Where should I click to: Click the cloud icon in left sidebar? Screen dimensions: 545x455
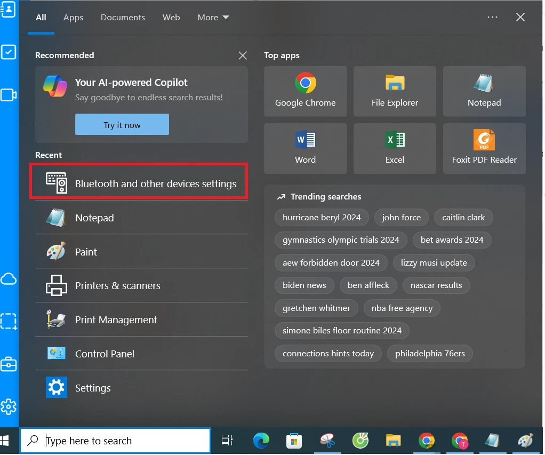coord(9,279)
